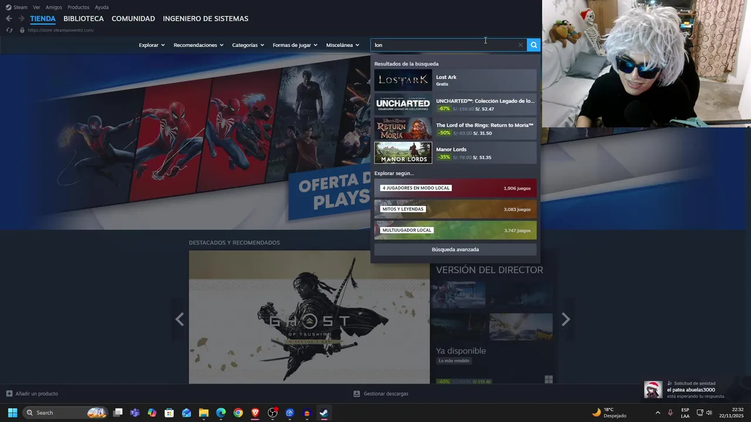The image size is (751, 422).
Task: Expand the Formas de jugar dropdown
Action: [x=295, y=45]
